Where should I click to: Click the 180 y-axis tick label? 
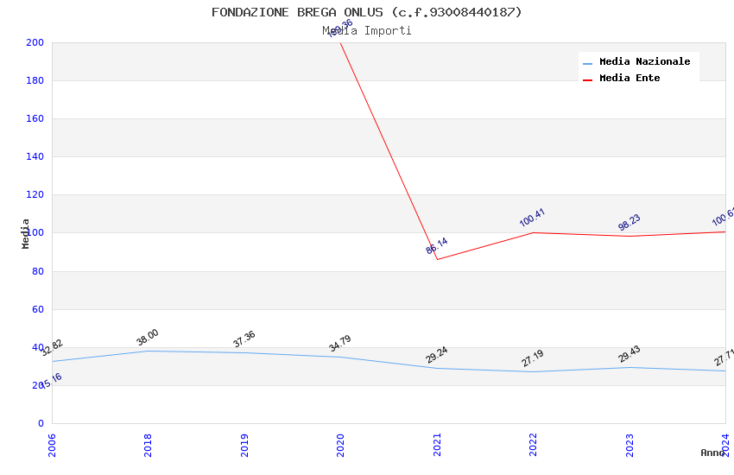click(x=35, y=80)
